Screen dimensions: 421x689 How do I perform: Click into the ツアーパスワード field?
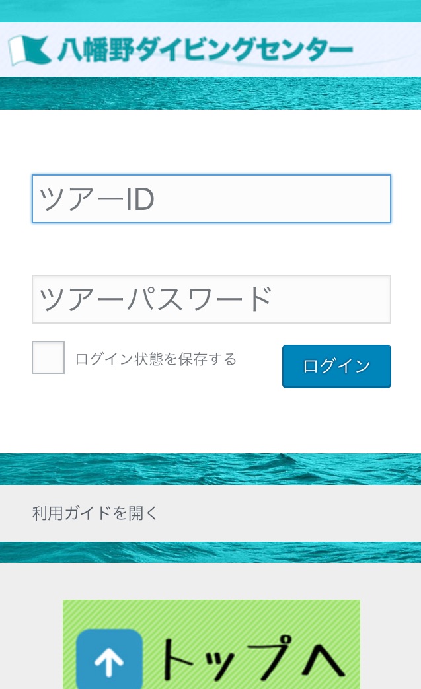[211, 299]
